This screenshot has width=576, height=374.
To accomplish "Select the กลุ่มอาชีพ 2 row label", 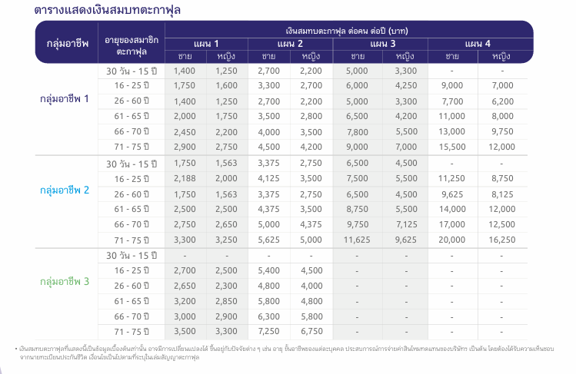I will point(65,190).
